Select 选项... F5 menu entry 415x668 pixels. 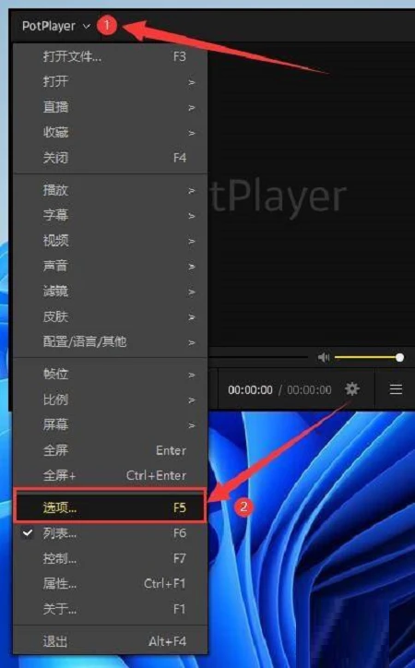pos(111,507)
